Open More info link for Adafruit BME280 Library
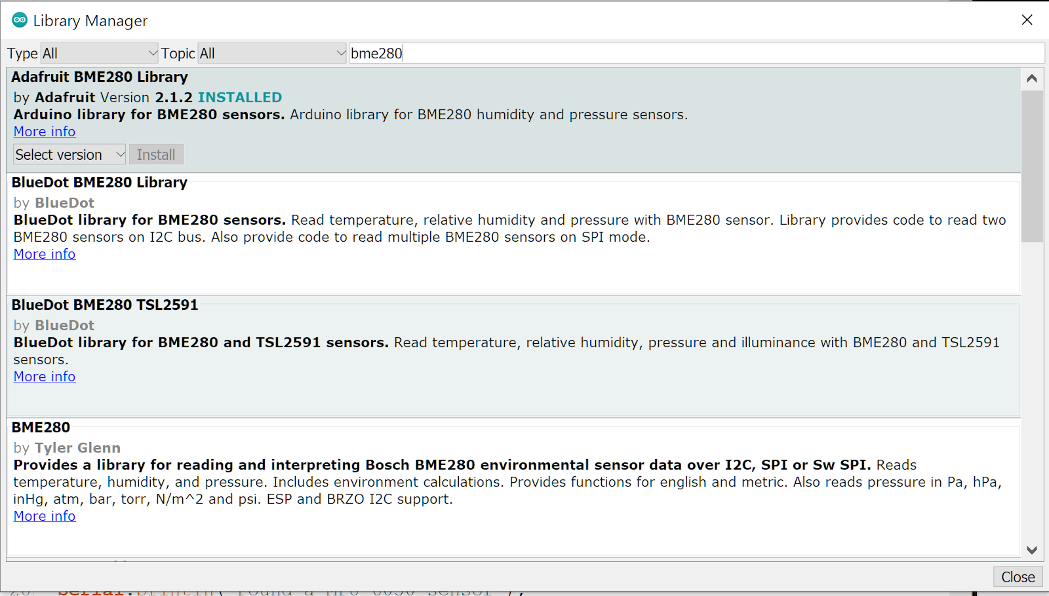The width and height of the screenshot is (1049, 596). click(x=45, y=132)
